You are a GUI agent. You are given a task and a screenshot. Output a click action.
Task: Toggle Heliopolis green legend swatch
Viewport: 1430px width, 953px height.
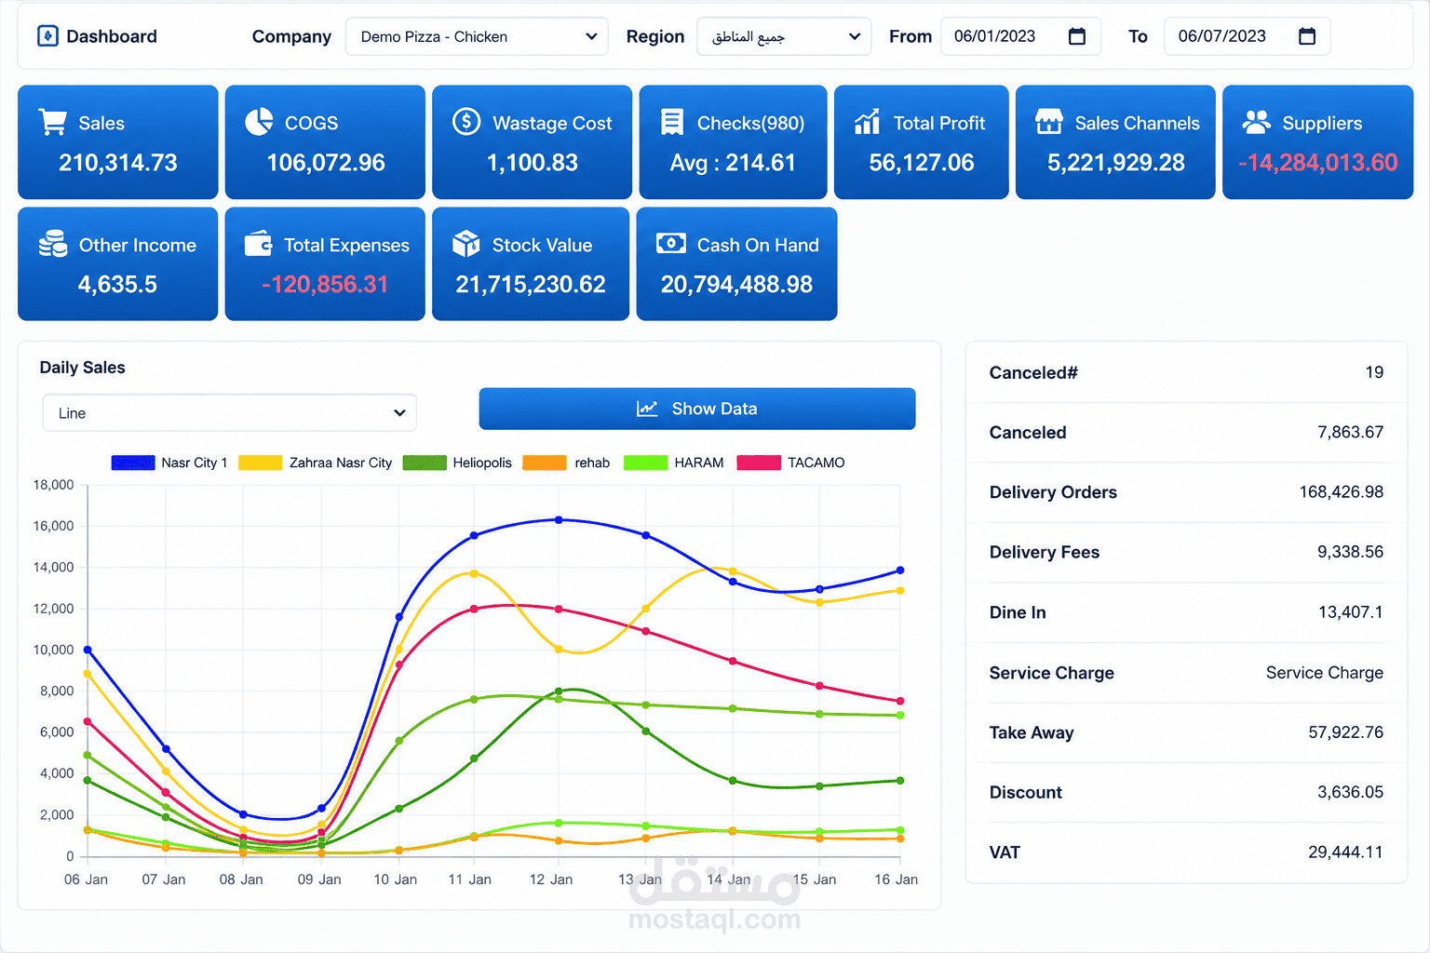click(425, 463)
